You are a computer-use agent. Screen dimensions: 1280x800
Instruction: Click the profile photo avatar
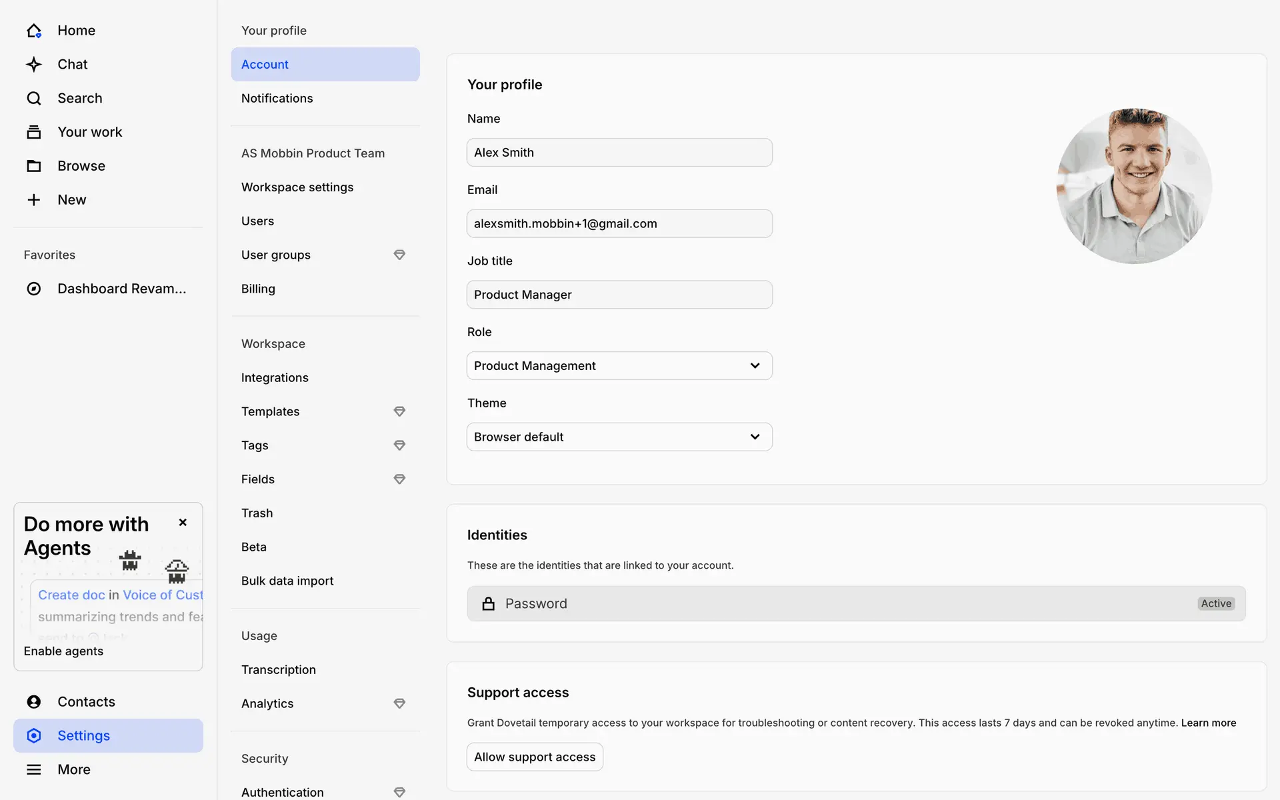pos(1134,186)
